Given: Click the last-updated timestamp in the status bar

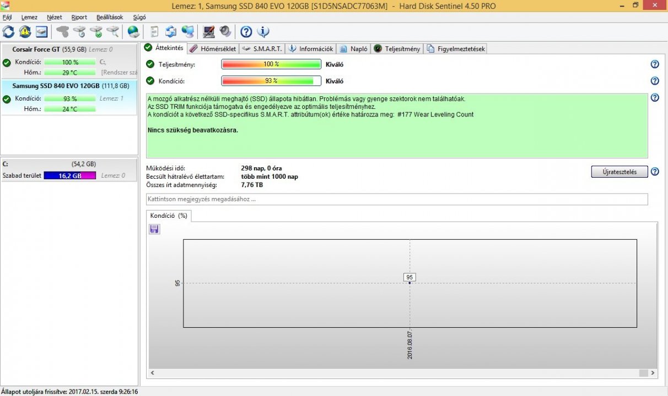Looking at the screenshot, I should pyautogui.click(x=69, y=392).
